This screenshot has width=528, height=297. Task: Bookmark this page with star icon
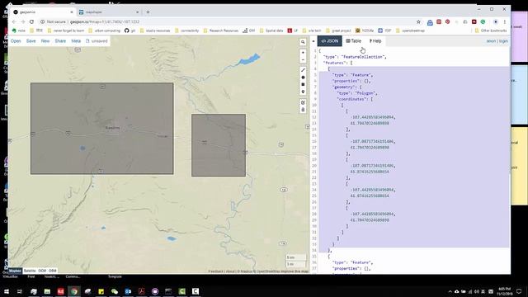coord(418,21)
